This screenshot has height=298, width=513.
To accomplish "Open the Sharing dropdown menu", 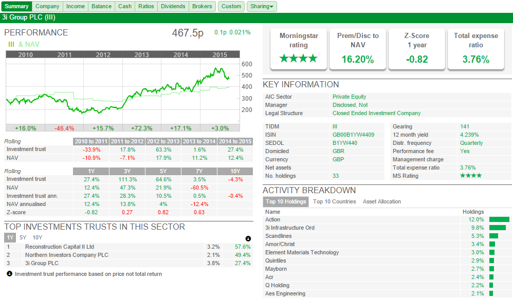I will 262,6.
